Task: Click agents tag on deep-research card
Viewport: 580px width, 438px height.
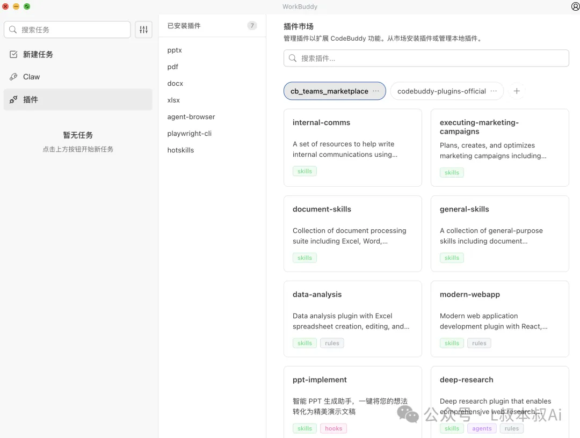Action: pos(482,428)
